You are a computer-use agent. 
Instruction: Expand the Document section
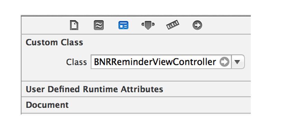47,105
